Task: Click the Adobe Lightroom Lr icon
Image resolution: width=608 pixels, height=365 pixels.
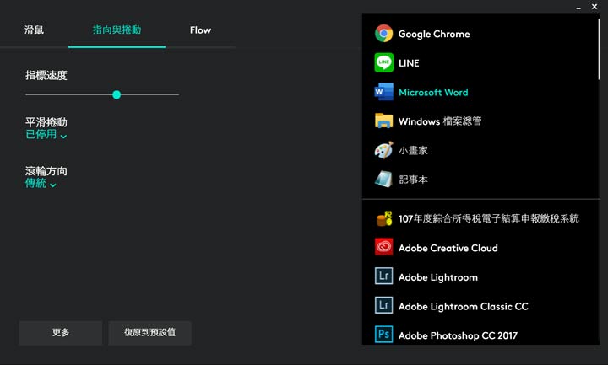Action: click(x=383, y=276)
